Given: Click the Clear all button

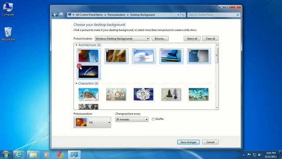Looking at the screenshot, I should click(210, 38).
